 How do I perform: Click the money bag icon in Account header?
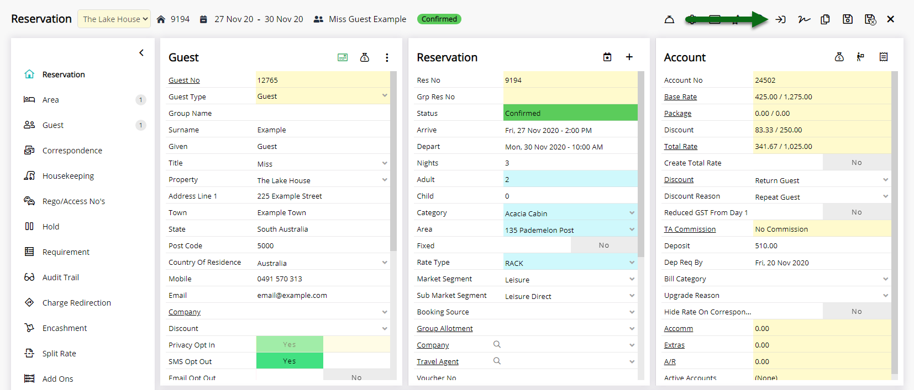(x=839, y=57)
